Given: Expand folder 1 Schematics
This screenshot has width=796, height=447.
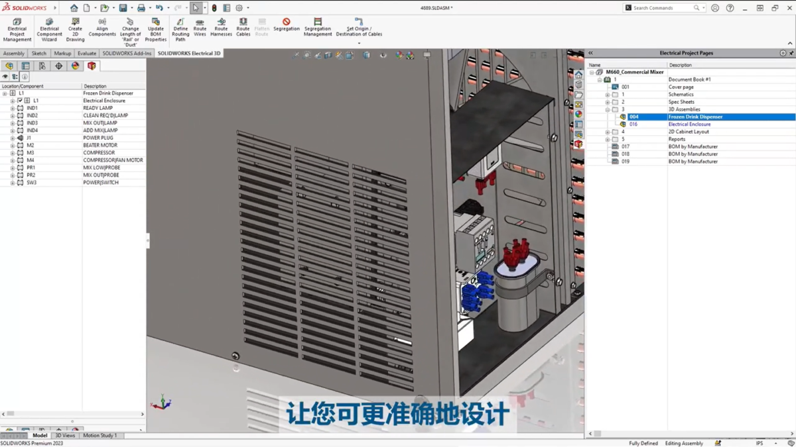Looking at the screenshot, I should tap(607, 95).
